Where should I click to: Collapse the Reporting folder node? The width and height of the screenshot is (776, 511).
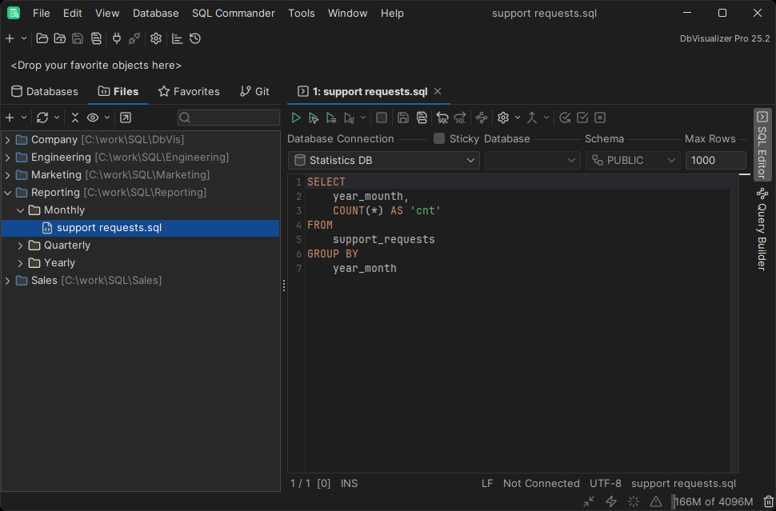pyautogui.click(x=7, y=193)
